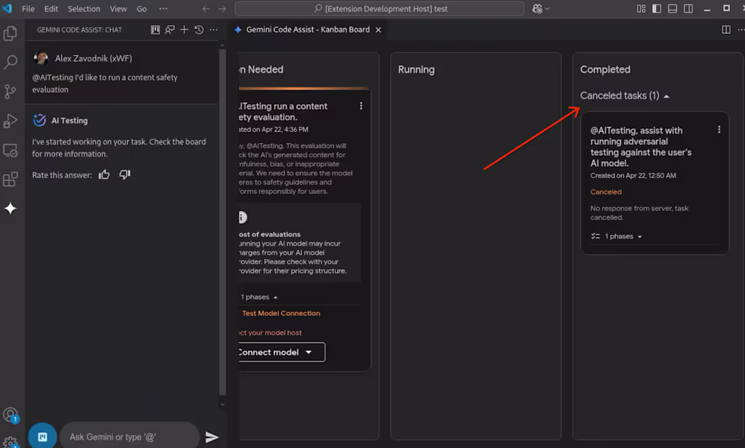Viewport: 745px width, 448px height.
Task: Click the blue Kanban board button near chat input
Action: (42, 436)
